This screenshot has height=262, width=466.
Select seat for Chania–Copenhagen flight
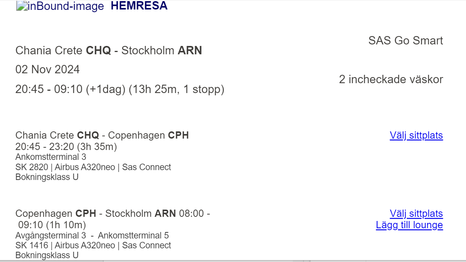(416, 136)
